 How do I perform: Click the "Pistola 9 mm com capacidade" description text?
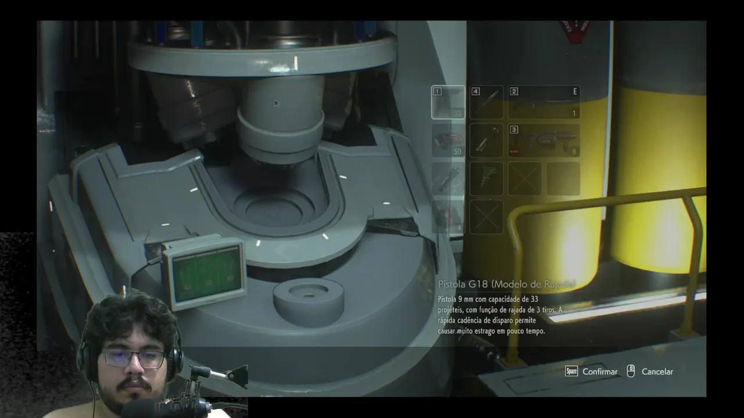pyautogui.click(x=500, y=315)
